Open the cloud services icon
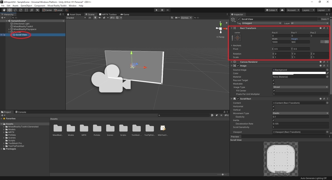Viewport: 332px width, 180px height. pos(282,10)
